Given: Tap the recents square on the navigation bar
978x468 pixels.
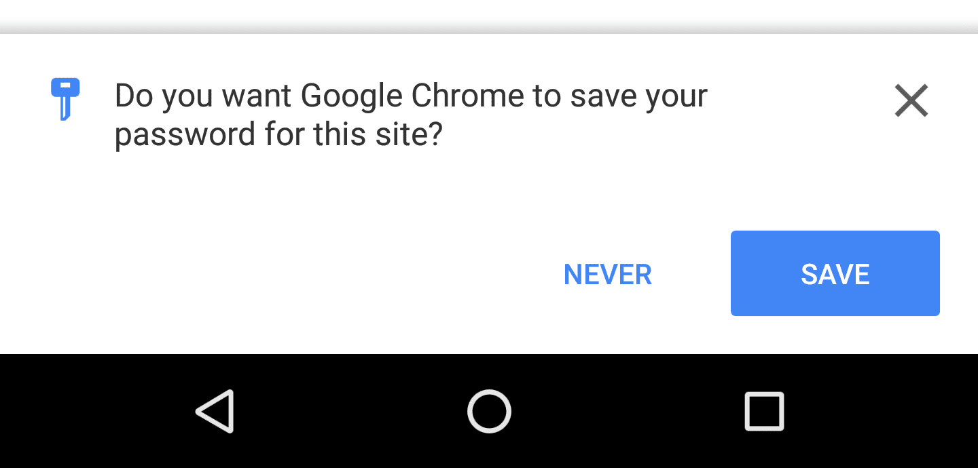Looking at the screenshot, I should [x=763, y=411].
